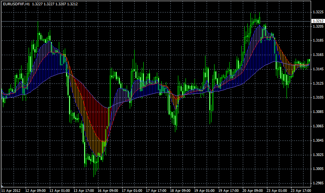Click the 13 Apr 01:00 time label
This screenshot has width=325, height=193.
click(x=60, y=190)
